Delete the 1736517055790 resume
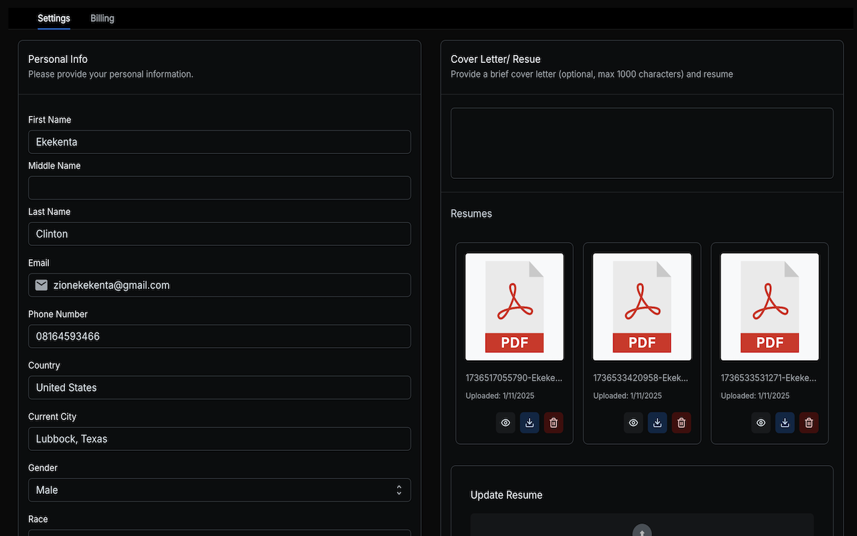 (x=554, y=423)
